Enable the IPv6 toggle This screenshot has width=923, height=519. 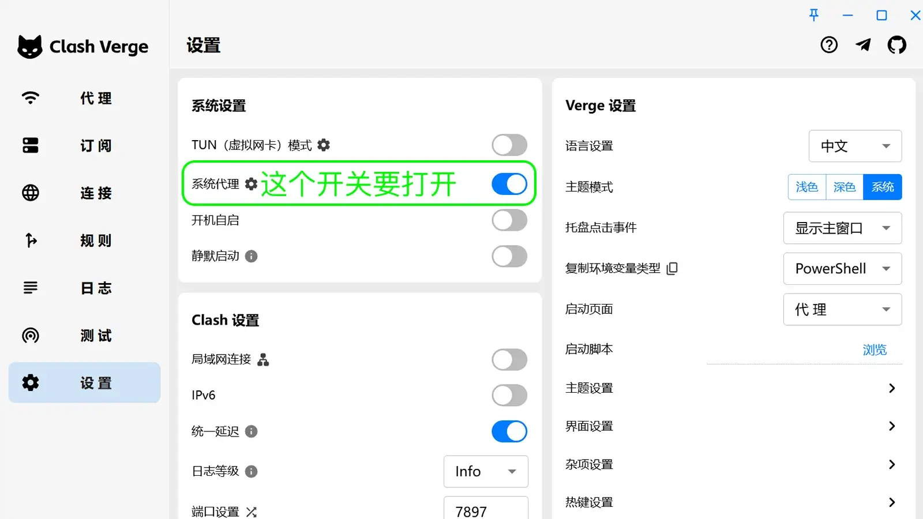[x=509, y=395]
